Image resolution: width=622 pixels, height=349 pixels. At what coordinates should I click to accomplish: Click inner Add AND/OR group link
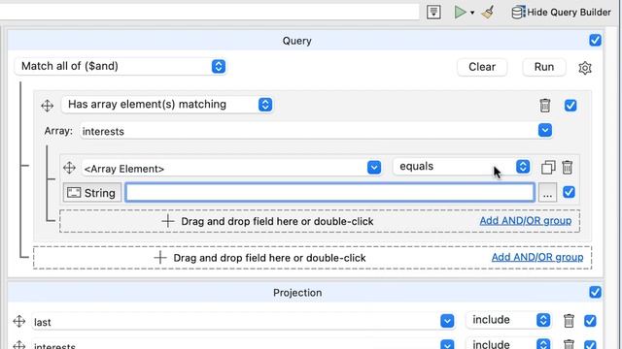[526, 221]
